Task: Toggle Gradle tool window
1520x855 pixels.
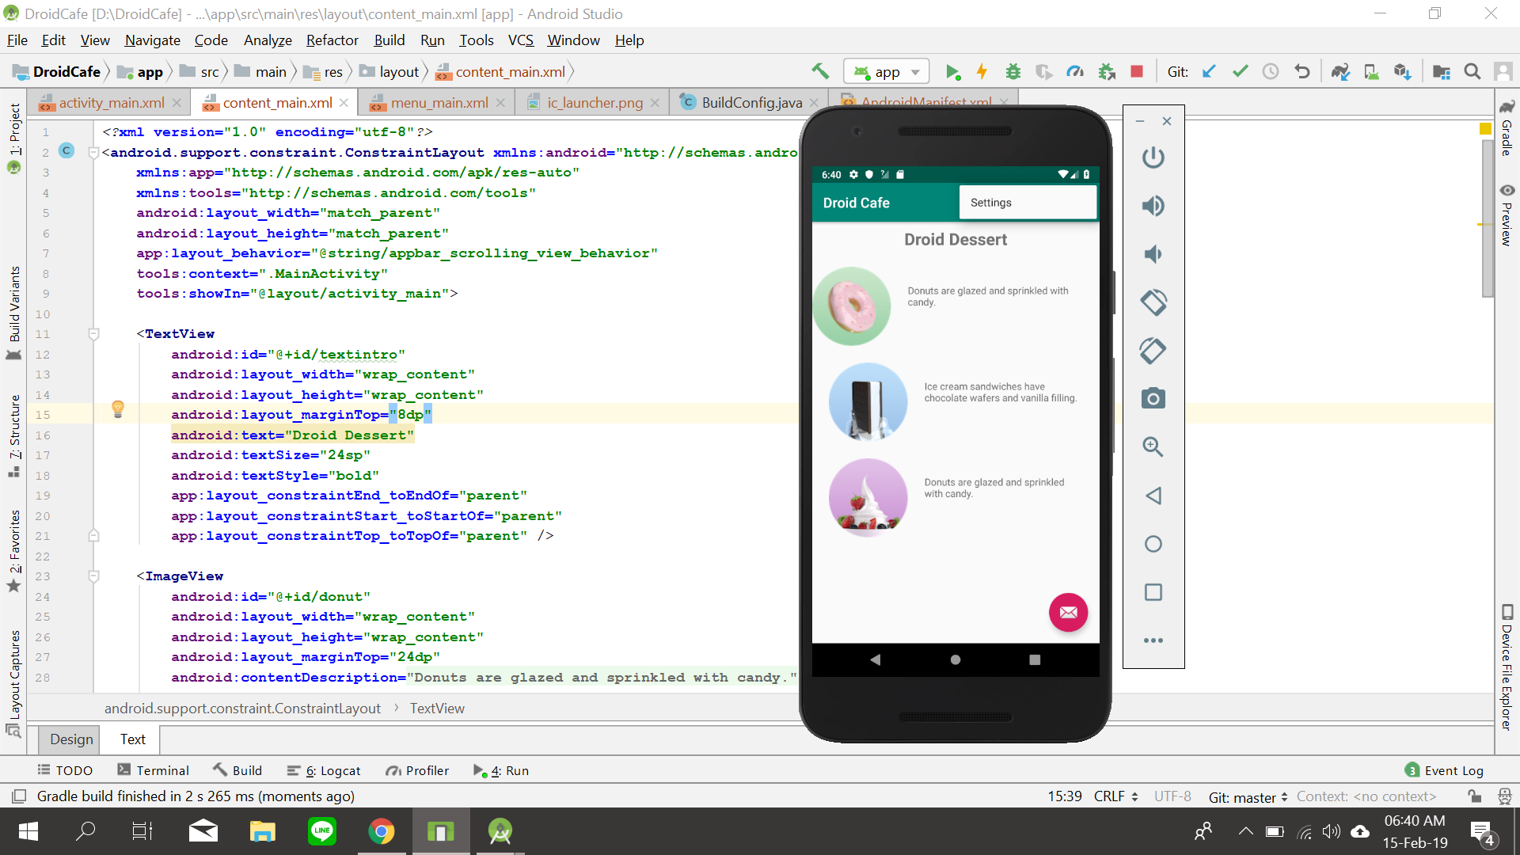Action: click(x=1507, y=128)
